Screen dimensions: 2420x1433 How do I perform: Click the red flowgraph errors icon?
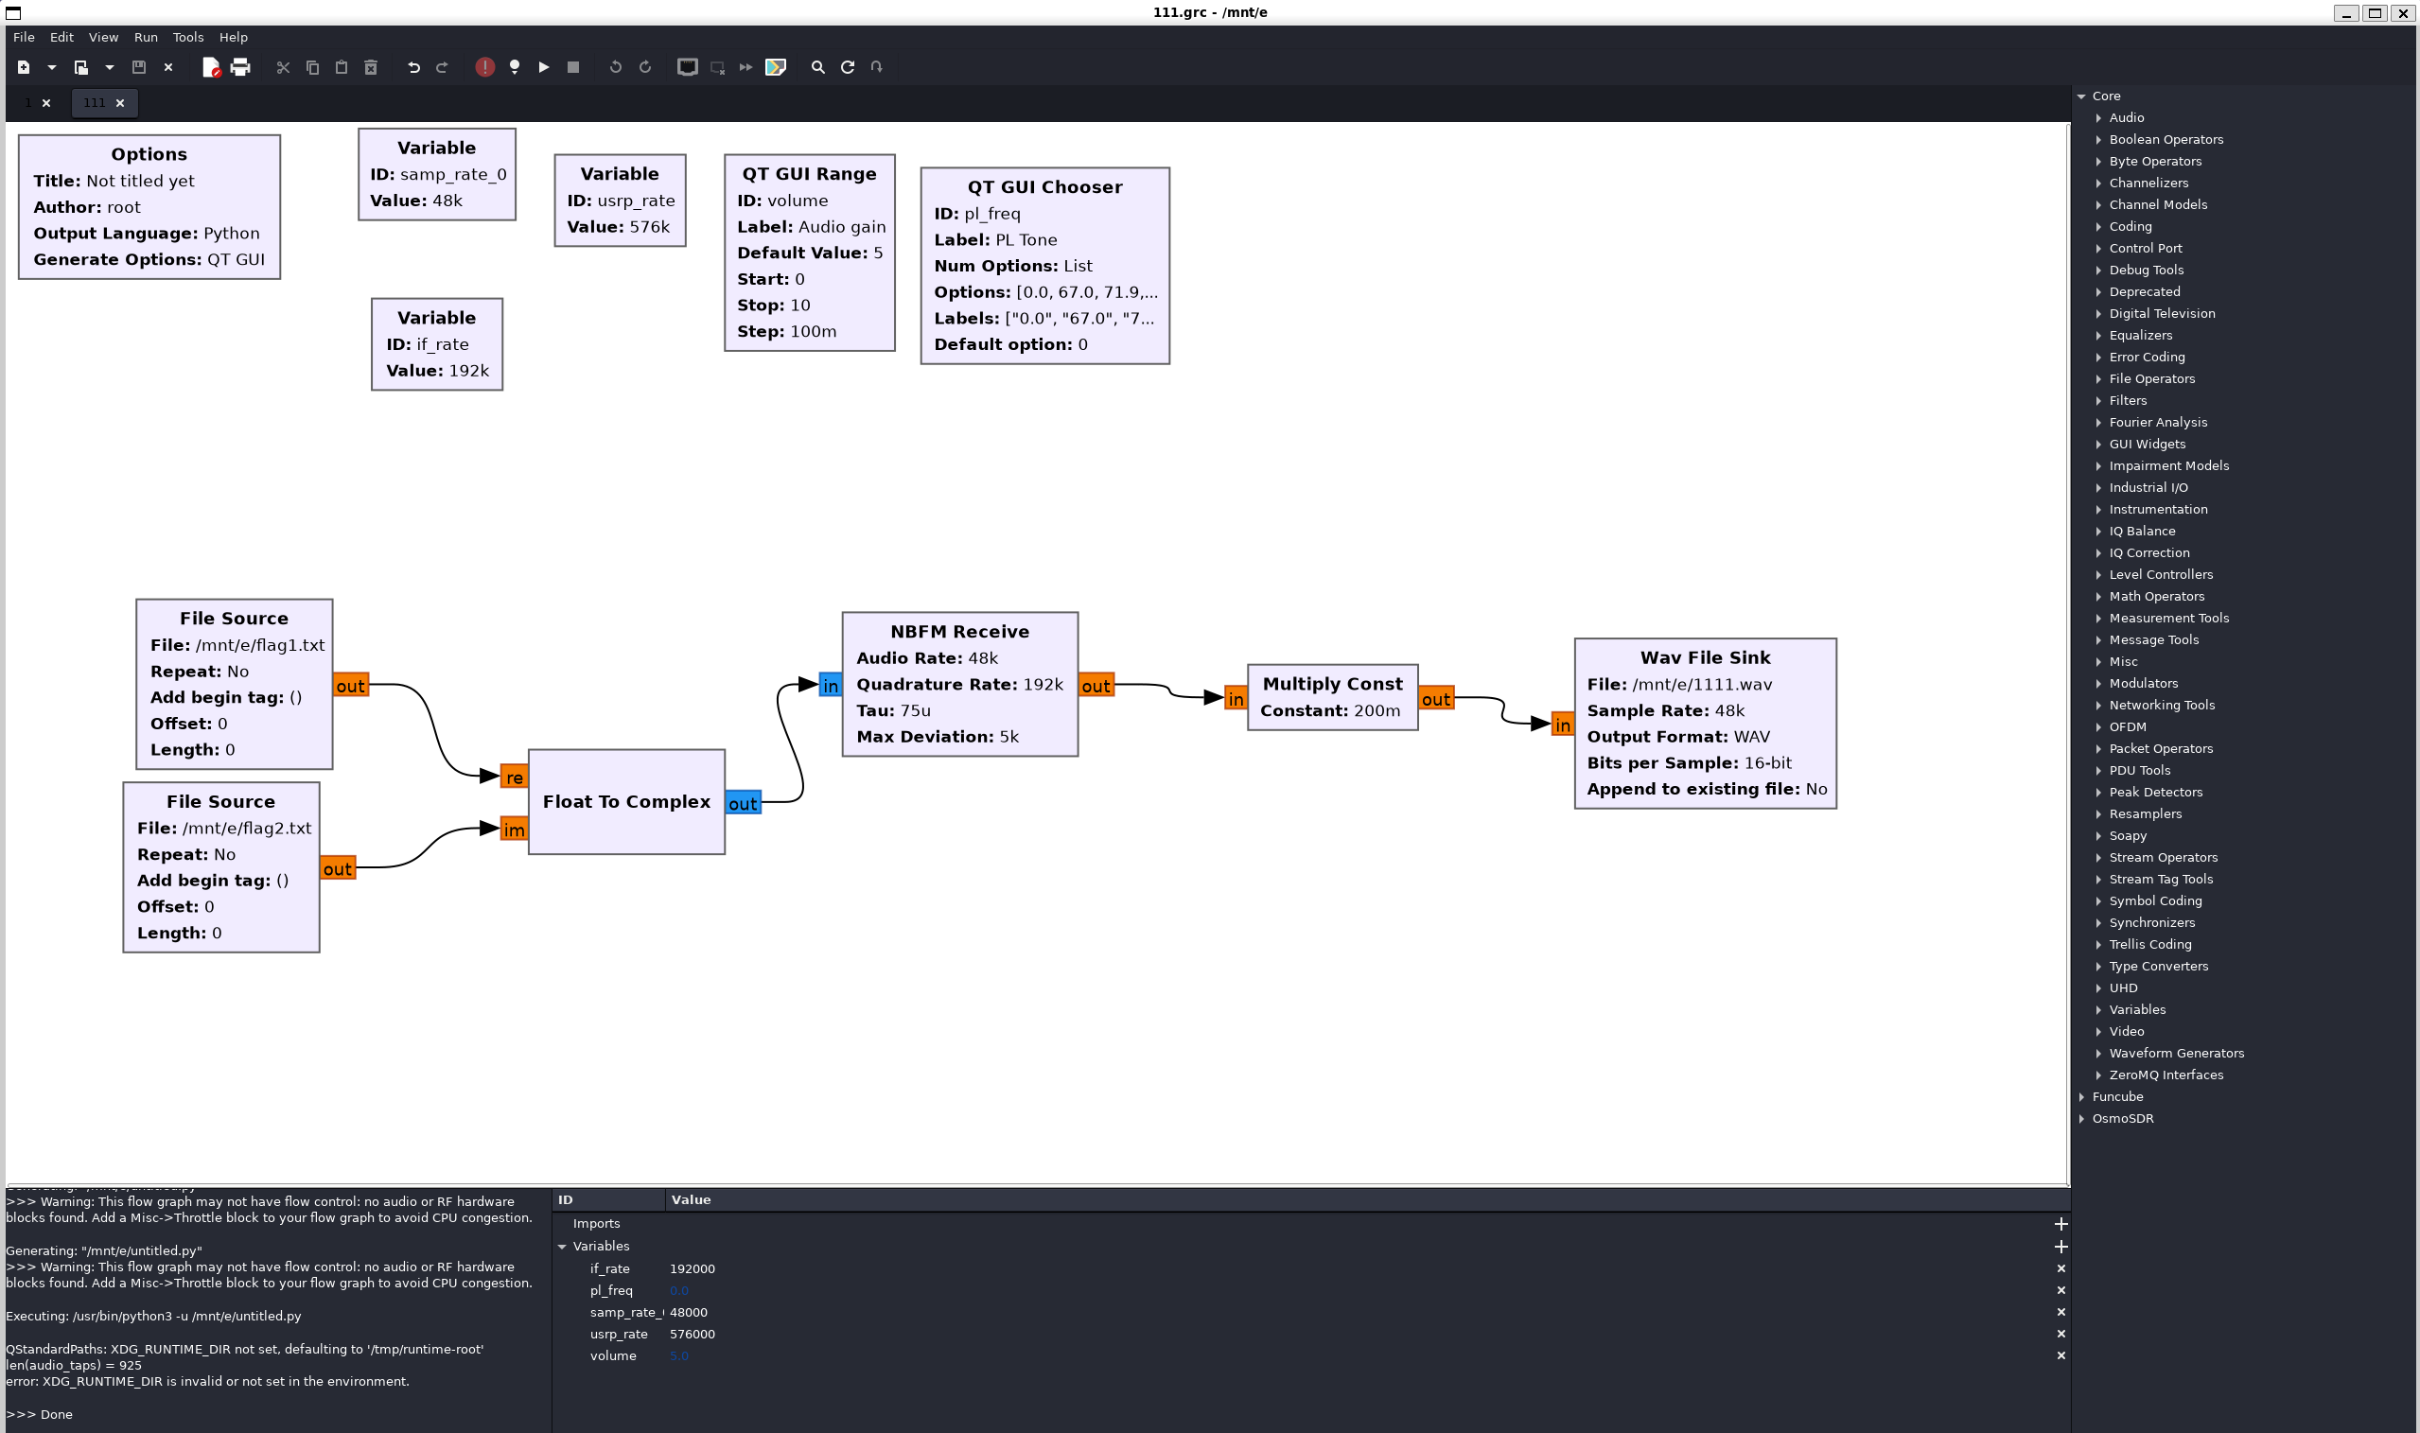[x=484, y=66]
